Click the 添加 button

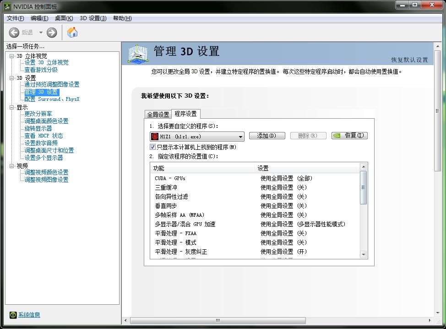click(267, 136)
